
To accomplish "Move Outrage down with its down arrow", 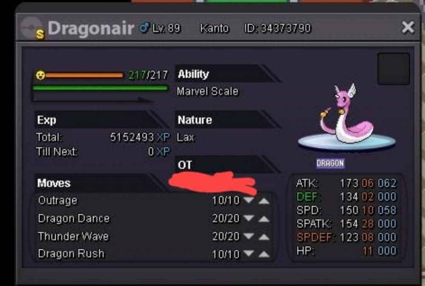I will pos(249,200).
